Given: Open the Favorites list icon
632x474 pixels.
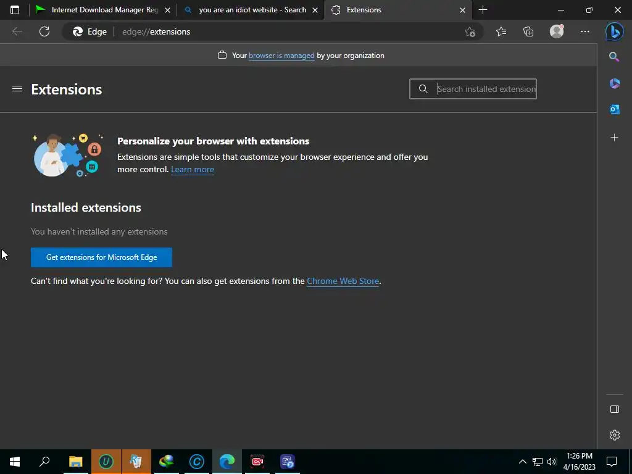Looking at the screenshot, I should click(501, 31).
